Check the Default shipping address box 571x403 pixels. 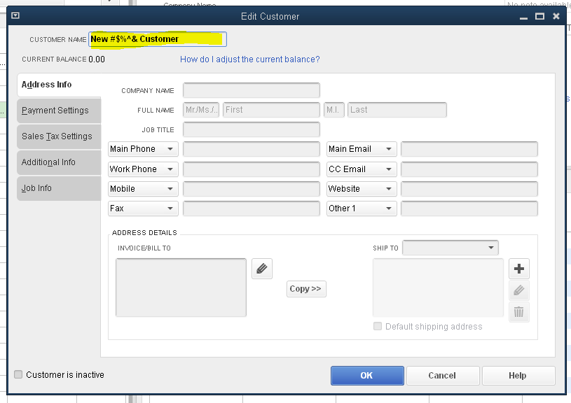[x=378, y=327]
